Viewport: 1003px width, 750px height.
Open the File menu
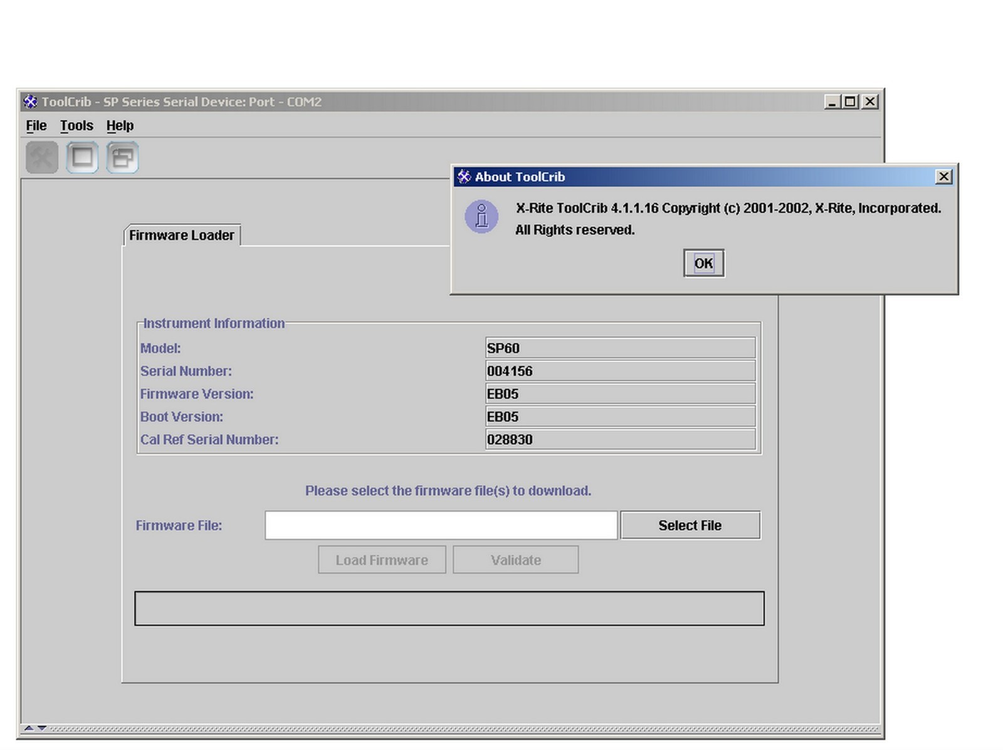click(x=36, y=125)
